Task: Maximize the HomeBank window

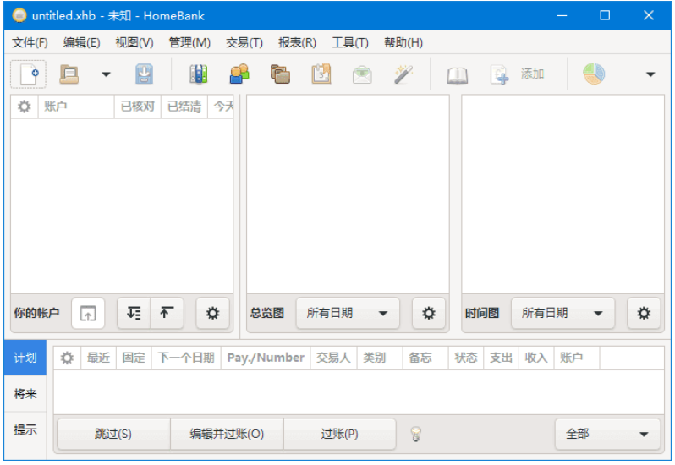Action: pos(605,15)
